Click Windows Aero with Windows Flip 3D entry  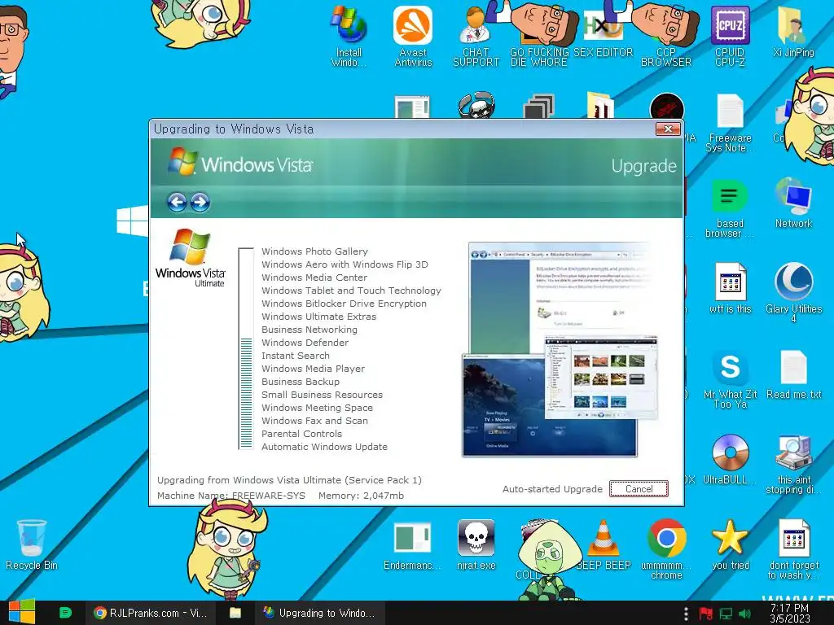[345, 264]
